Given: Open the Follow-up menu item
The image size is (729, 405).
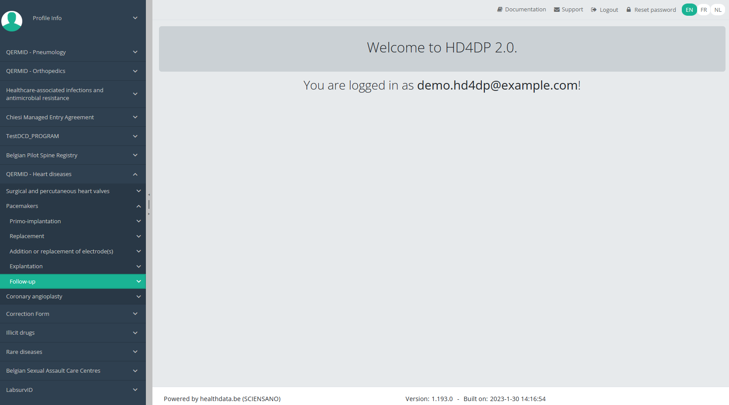Looking at the screenshot, I should (23, 281).
